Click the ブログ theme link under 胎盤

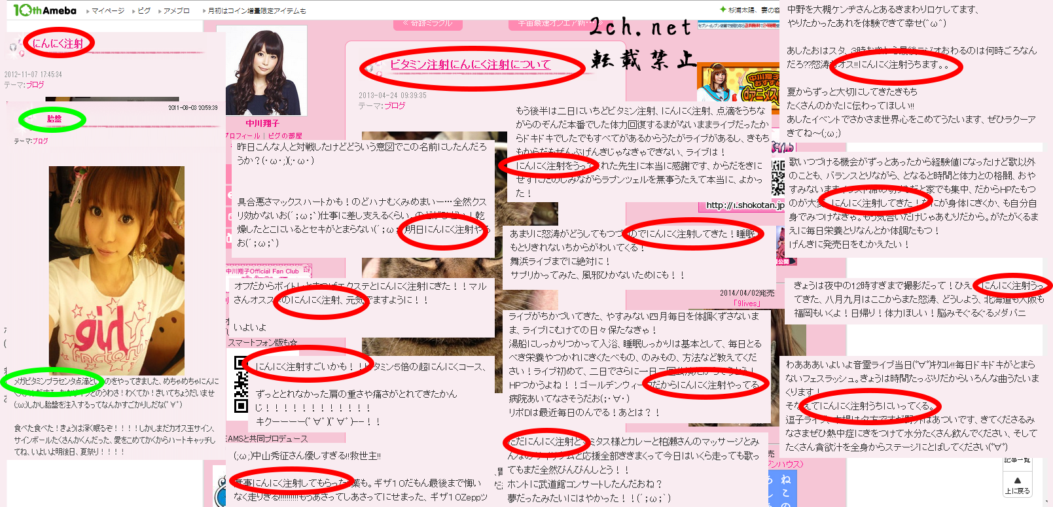tap(40, 141)
